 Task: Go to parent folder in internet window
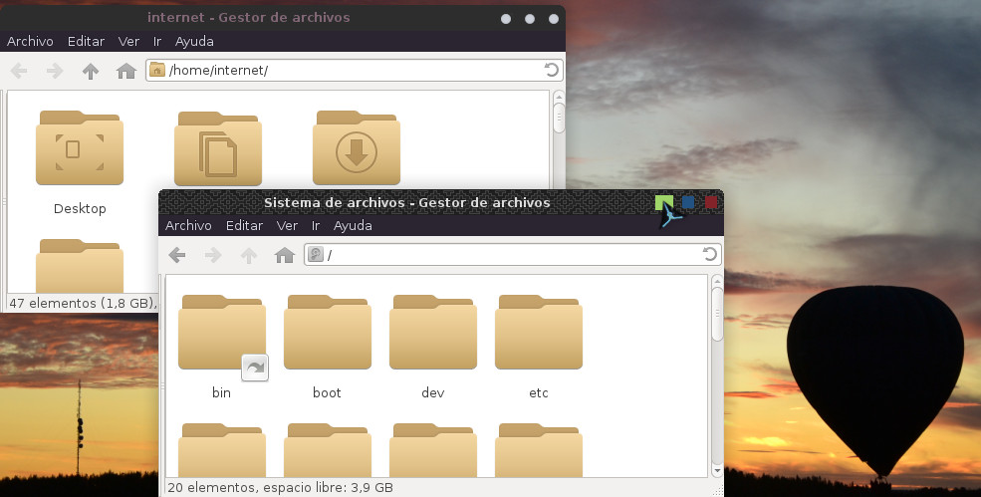91,71
